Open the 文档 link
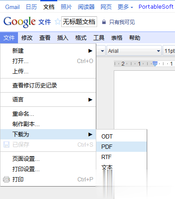This screenshot has height=199, width=175. [x=49, y=7]
